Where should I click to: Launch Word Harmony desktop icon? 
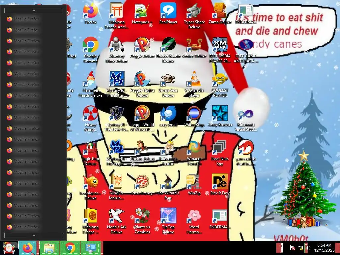(194, 221)
